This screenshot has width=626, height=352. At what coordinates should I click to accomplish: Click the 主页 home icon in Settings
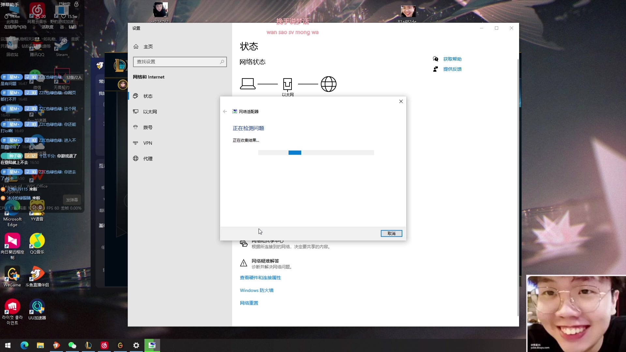pos(136,47)
